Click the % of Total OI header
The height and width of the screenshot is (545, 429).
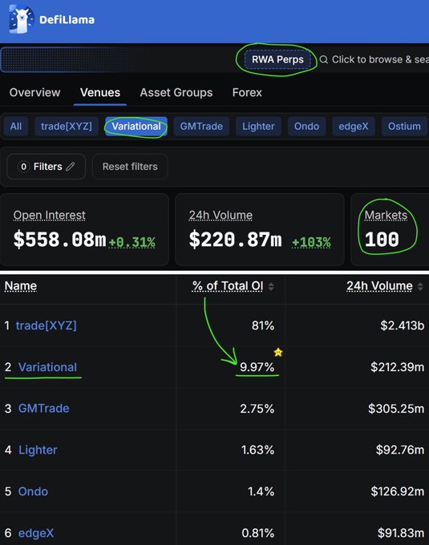point(228,286)
